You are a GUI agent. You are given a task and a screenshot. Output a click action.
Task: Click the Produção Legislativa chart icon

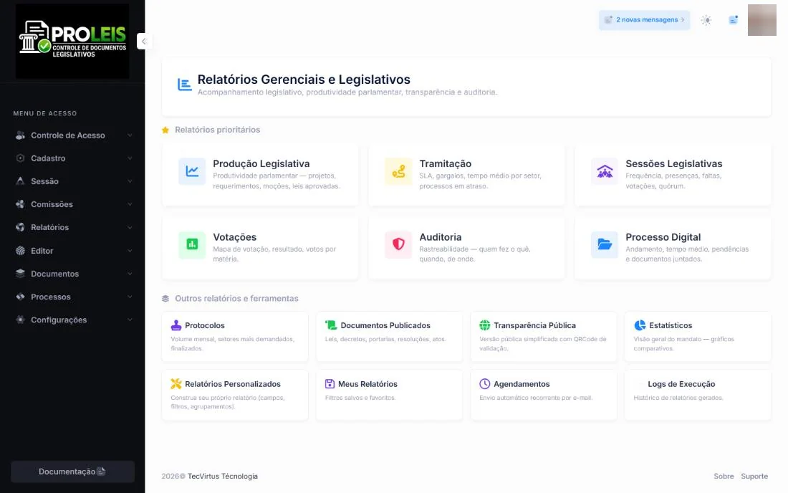click(192, 171)
